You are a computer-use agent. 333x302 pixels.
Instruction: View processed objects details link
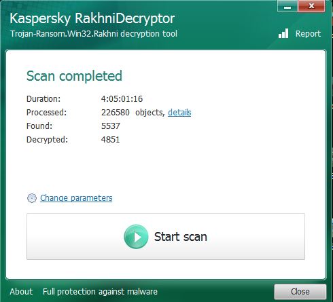tap(179, 113)
